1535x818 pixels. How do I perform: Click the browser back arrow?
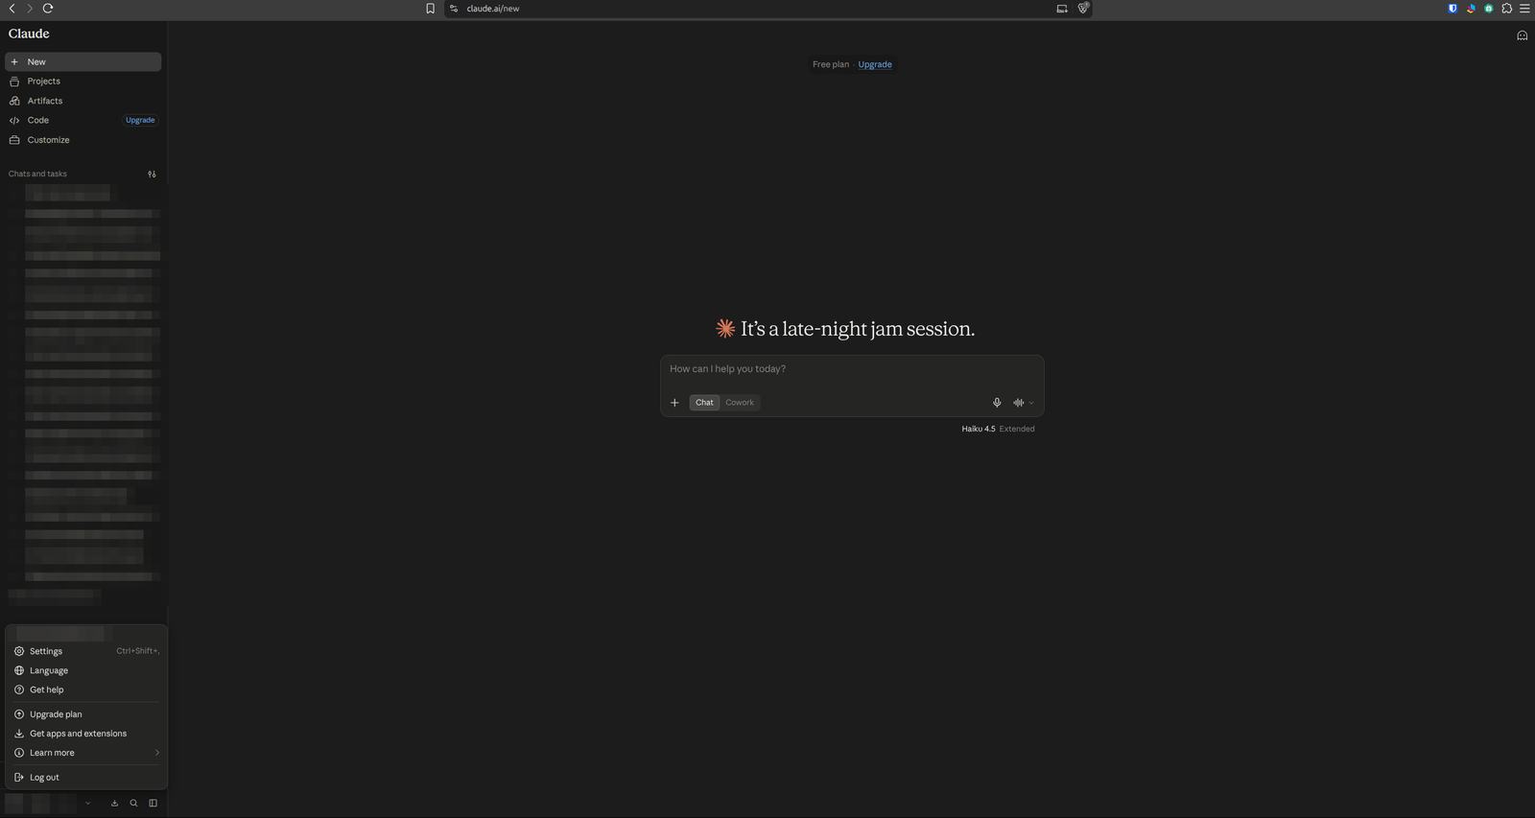click(x=12, y=8)
